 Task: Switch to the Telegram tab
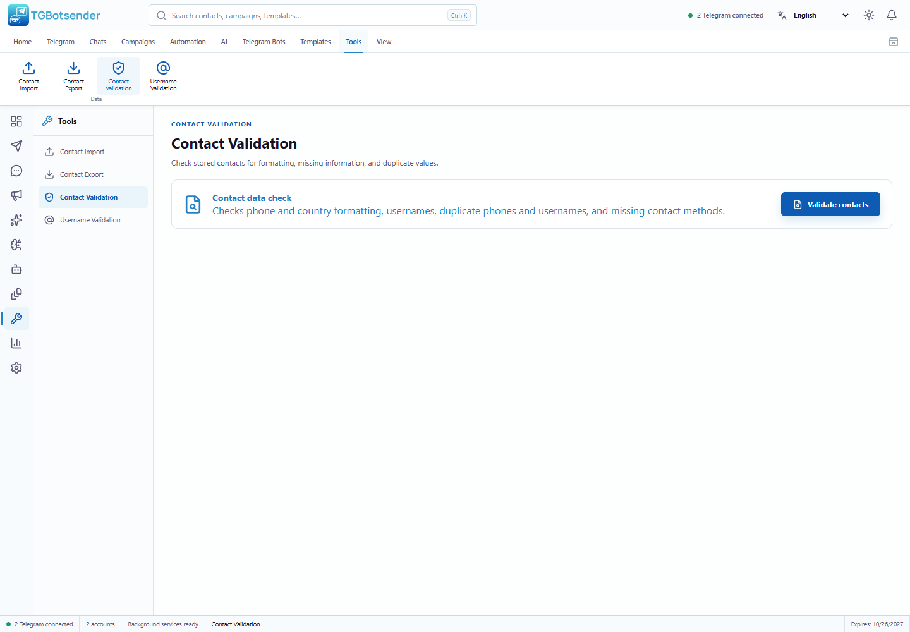[61, 42]
